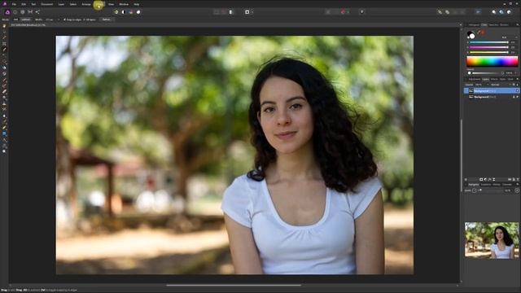Switch to the Histogram tab
The height and width of the screenshot is (293, 521).
click(x=474, y=25)
